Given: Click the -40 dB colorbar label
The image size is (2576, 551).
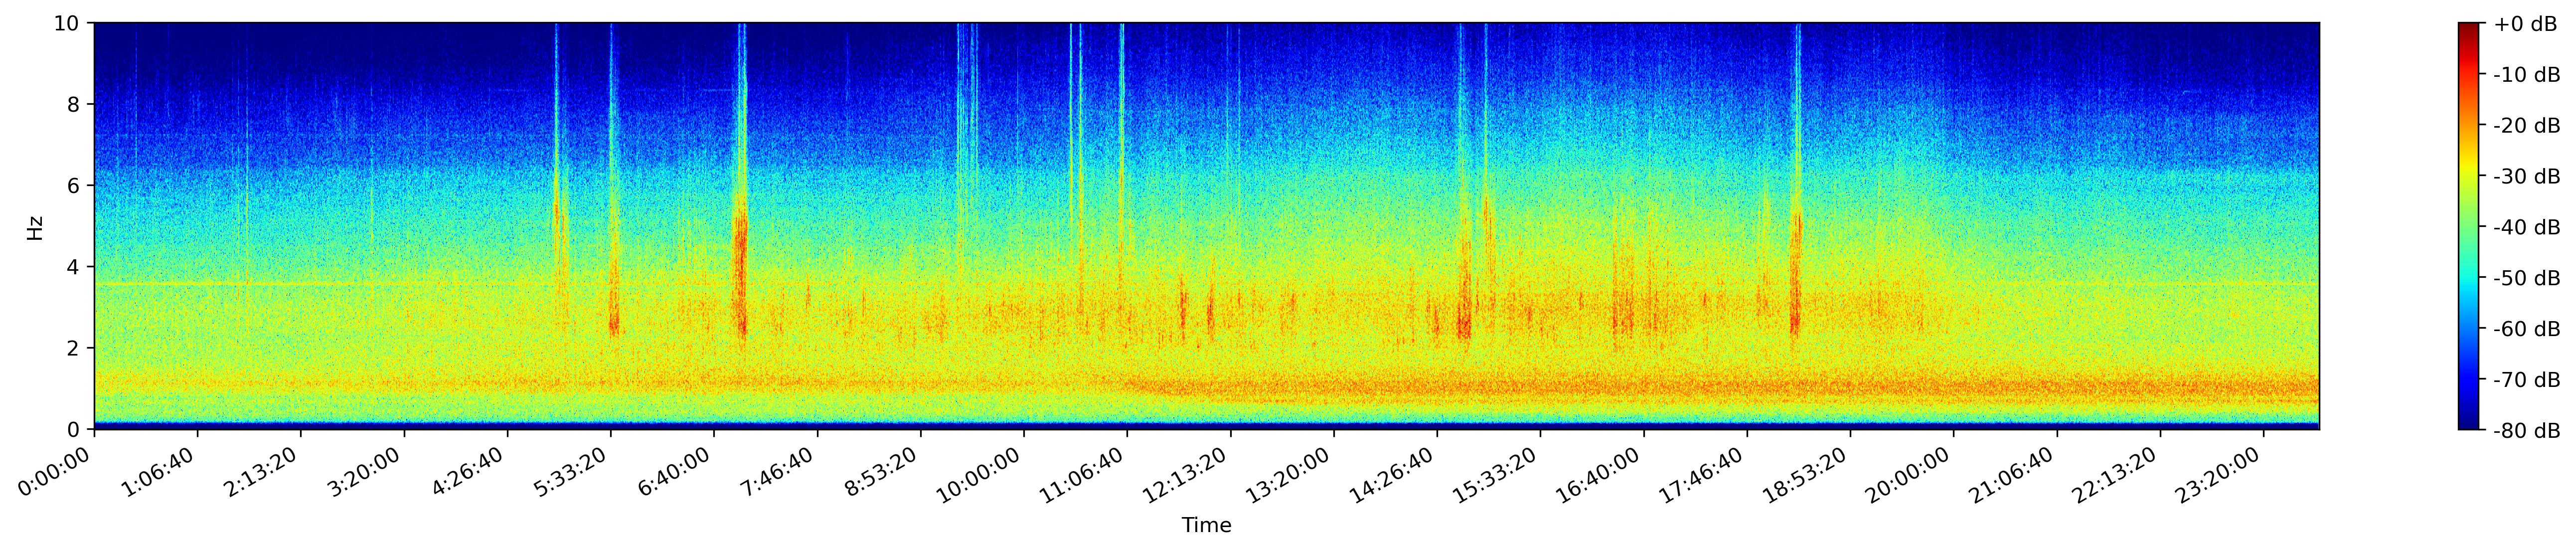Looking at the screenshot, I should [2526, 228].
